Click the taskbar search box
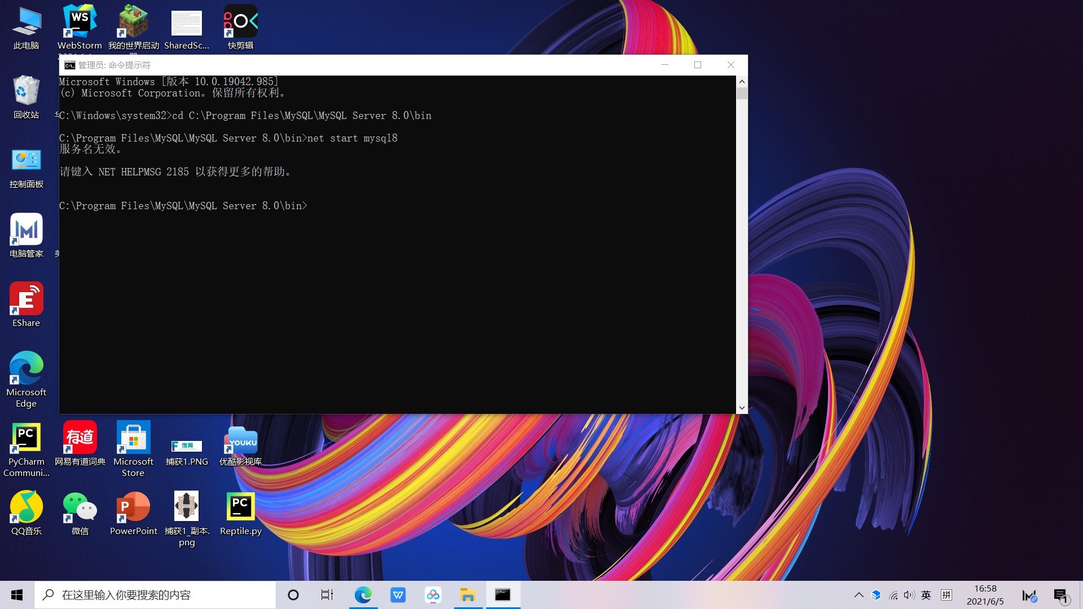This screenshot has height=609, width=1083. pyautogui.click(x=155, y=595)
